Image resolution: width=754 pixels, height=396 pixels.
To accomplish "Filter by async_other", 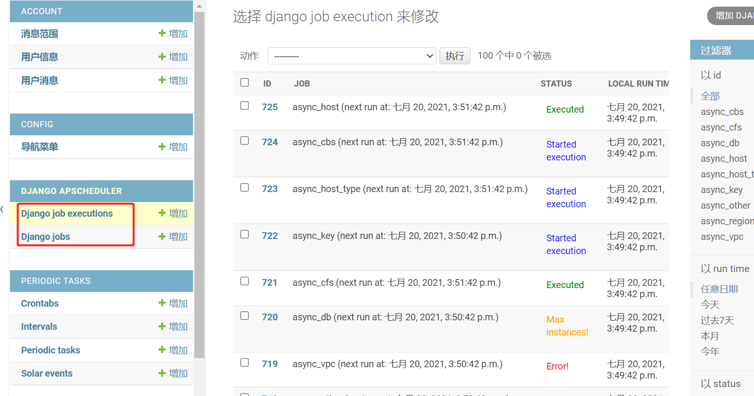I will 725,205.
